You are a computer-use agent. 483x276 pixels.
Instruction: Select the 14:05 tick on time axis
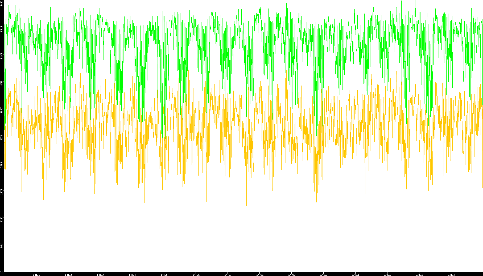(164, 275)
